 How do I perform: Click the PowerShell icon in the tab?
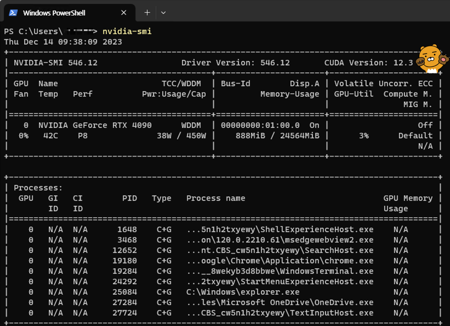(x=13, y=13)
